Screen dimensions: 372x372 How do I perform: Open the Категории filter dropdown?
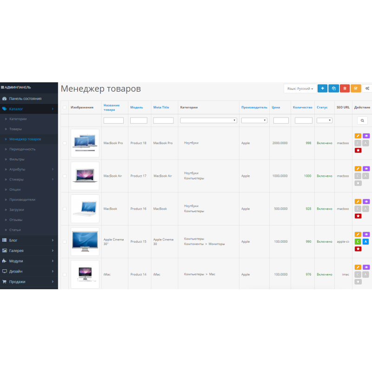pyautogui.click(x=208, y=120)
